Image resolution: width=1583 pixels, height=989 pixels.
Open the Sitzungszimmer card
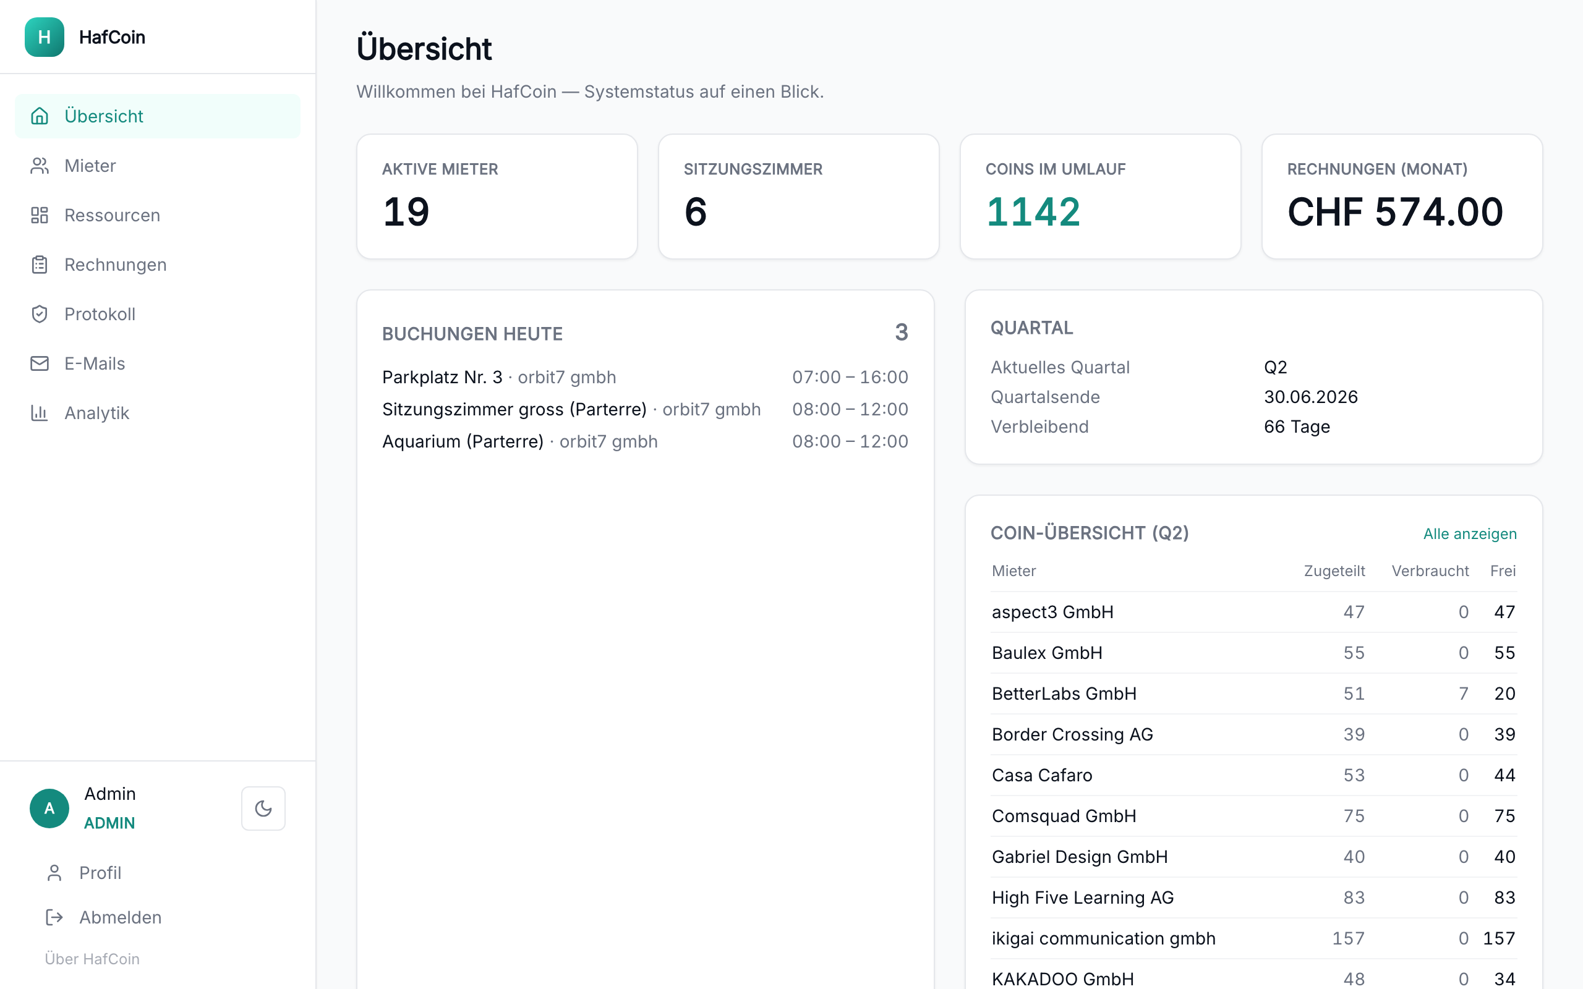coord(799,197)
